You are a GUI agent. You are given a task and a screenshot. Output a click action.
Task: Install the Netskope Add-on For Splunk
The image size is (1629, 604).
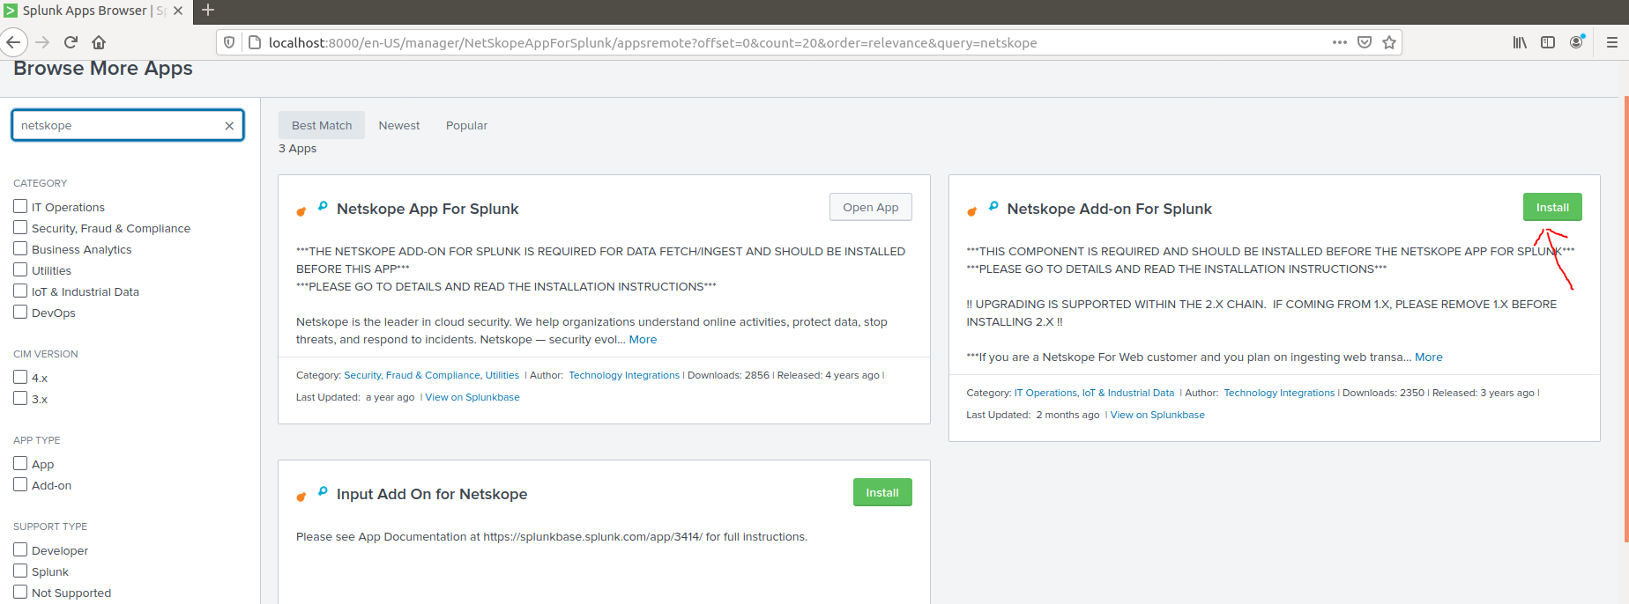pos(1552,207)
